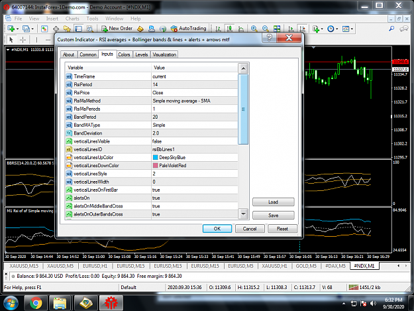Click the DeepSkyBlue color swatch
Image resolution: width=414 pixels, height=311 pixels.
(x=155, y=157)
